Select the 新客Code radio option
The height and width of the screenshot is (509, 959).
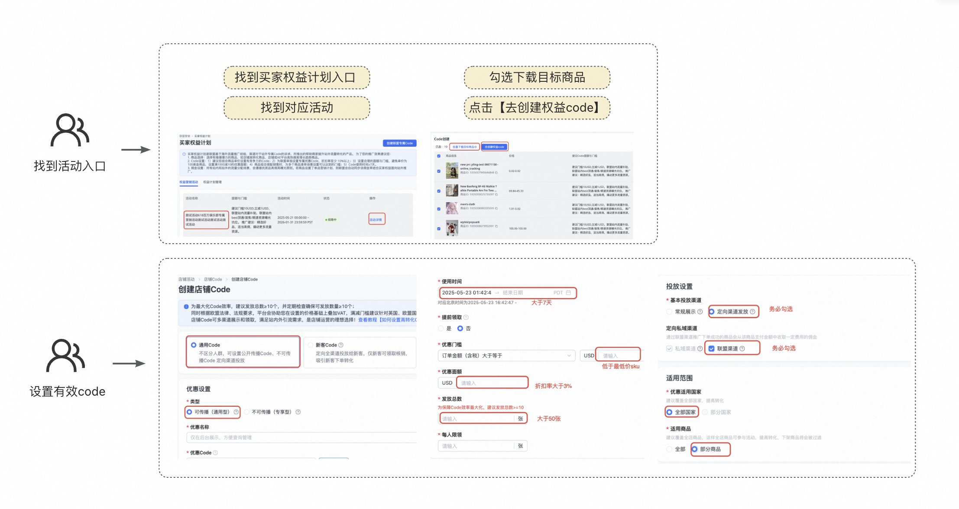[311, 345]
